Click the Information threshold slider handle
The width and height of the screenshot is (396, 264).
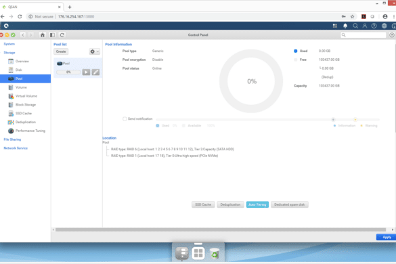tap(333, 120)
